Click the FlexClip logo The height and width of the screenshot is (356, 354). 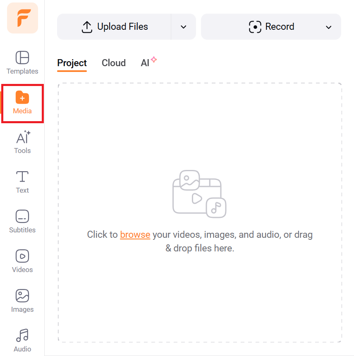tap(22, 18)
